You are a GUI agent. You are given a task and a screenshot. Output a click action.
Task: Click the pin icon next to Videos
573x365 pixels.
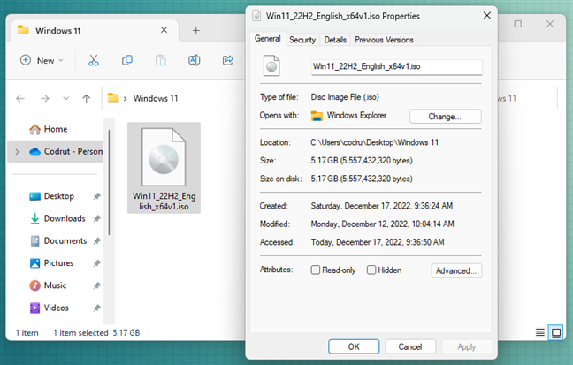click(x=97, y=308)
